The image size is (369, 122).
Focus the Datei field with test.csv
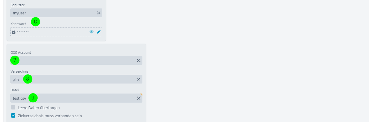pyautogui.click(x=76, y=98)
